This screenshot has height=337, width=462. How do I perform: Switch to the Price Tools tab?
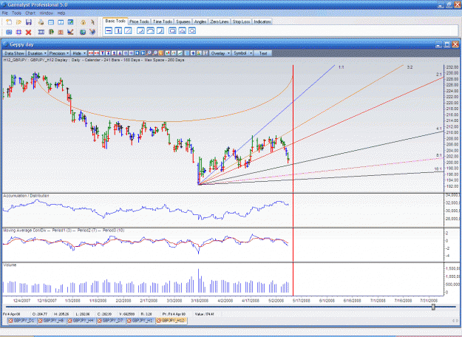pyautogui.click(x=139, y=21)
